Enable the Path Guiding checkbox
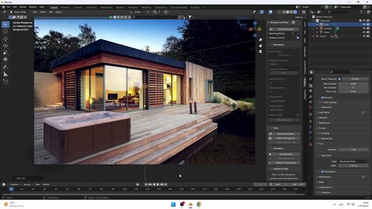This screenshot has width=372, height=209. [323, 102]
